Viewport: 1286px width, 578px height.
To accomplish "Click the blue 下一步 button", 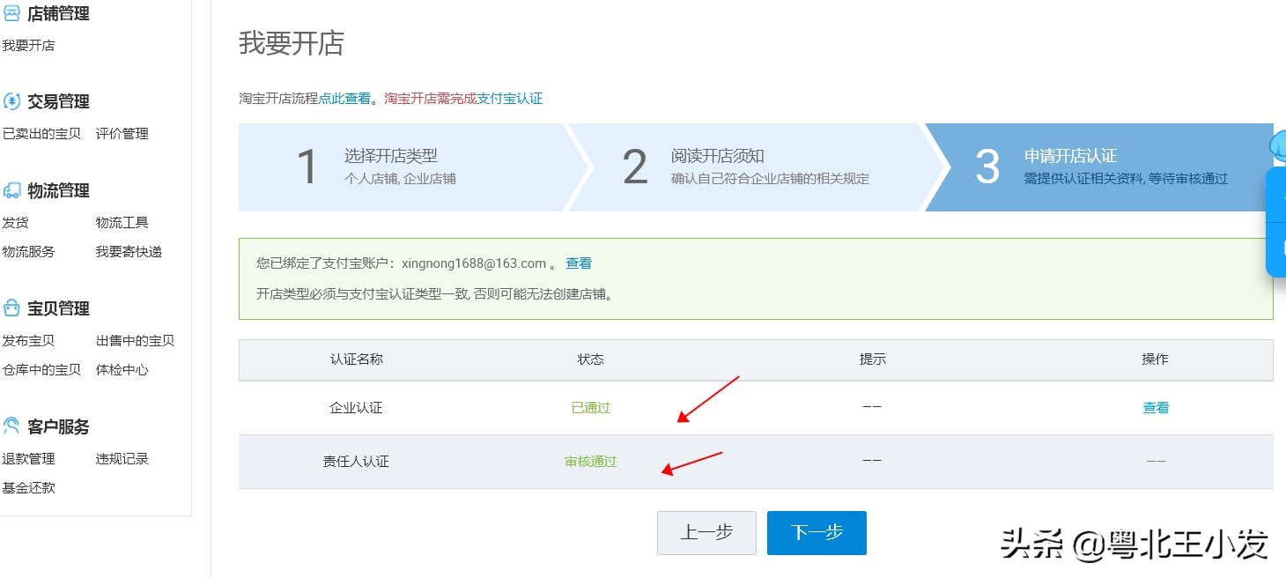I will click(817, 532).
